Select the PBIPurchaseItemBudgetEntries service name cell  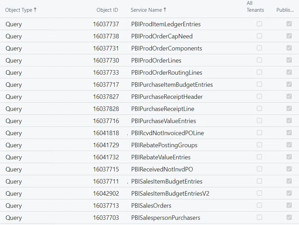[x=172, y=85]
